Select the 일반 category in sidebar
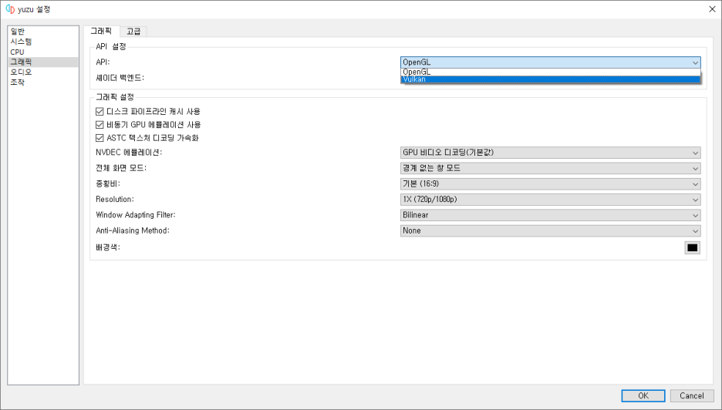722x410 pixels. coord(43,32)
